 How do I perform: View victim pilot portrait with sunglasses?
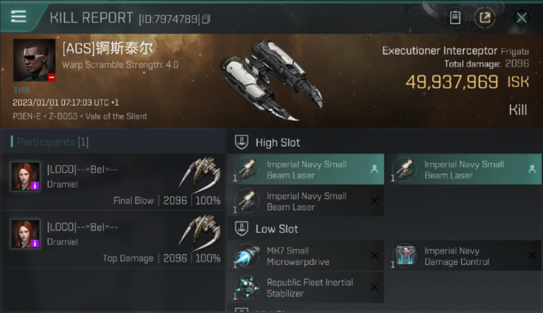pos(34,60)
